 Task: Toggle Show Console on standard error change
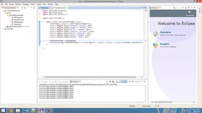126,82
